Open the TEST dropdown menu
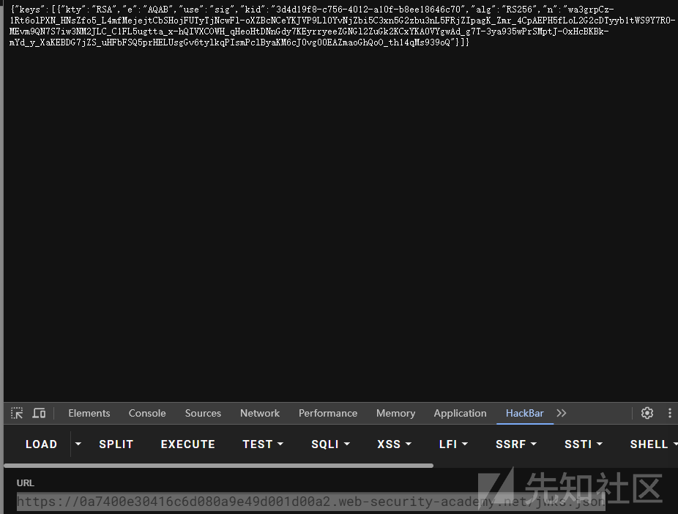 (262, 444)
